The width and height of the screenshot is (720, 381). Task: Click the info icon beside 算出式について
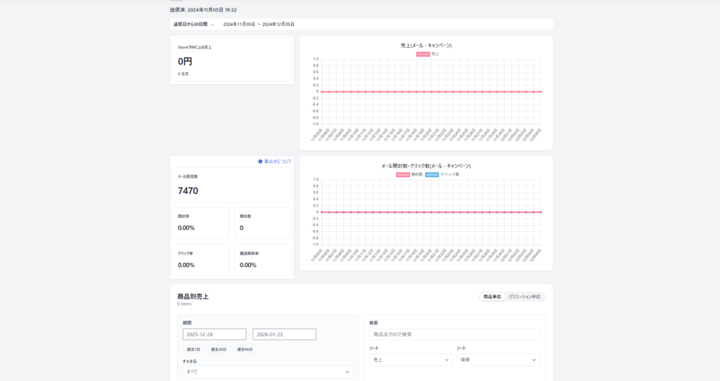click(x=260, y=162)
